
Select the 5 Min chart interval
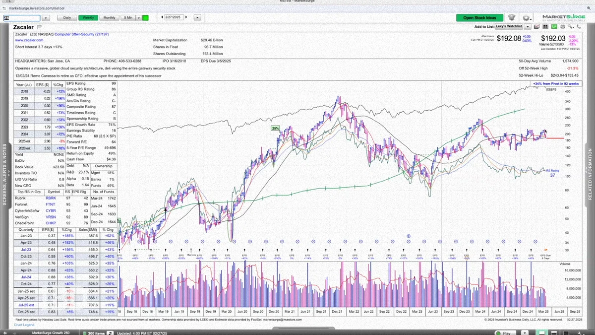point(128,18)
